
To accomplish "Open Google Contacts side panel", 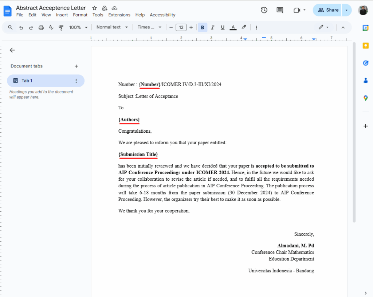I will click(x=365, y=81).
